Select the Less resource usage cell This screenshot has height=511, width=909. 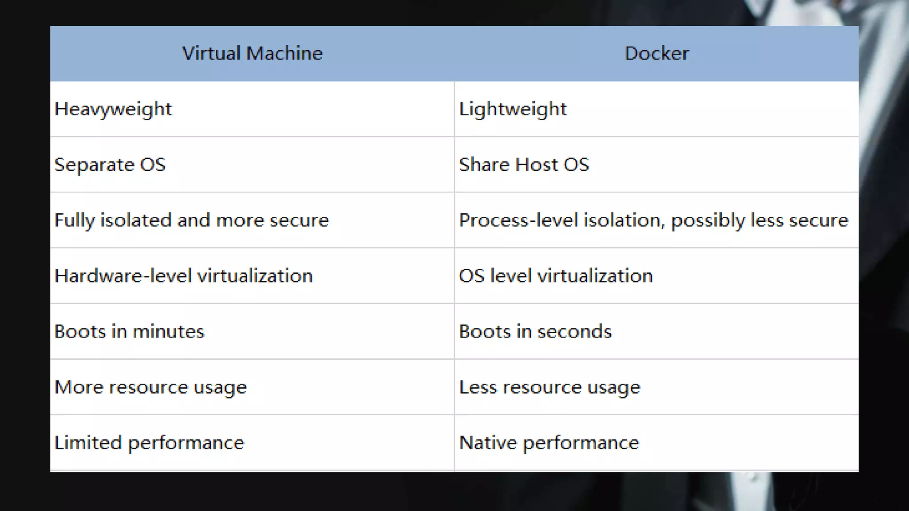[x=549, y=387]
